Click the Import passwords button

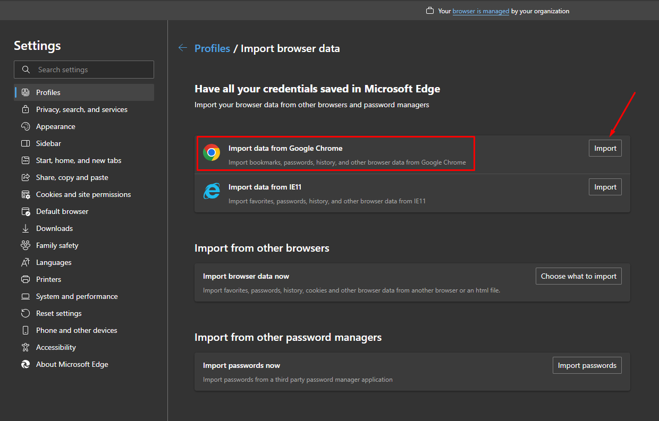point(587,365)
